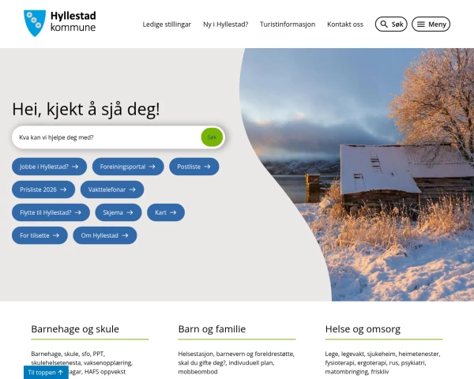Go to Ny i Hyllestad? link

pyautogui.click(x=225, y=24)
